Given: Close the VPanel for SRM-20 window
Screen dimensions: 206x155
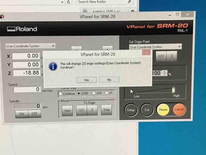Looking at the screenshot, I should [187, 14].
